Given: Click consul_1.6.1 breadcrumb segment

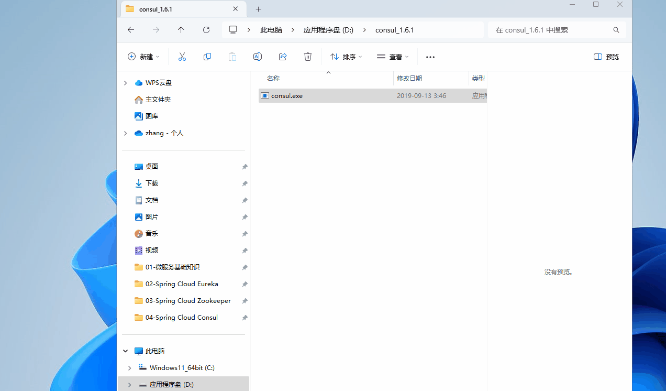Looking at the screenshot, I should (x=395, y=30).
